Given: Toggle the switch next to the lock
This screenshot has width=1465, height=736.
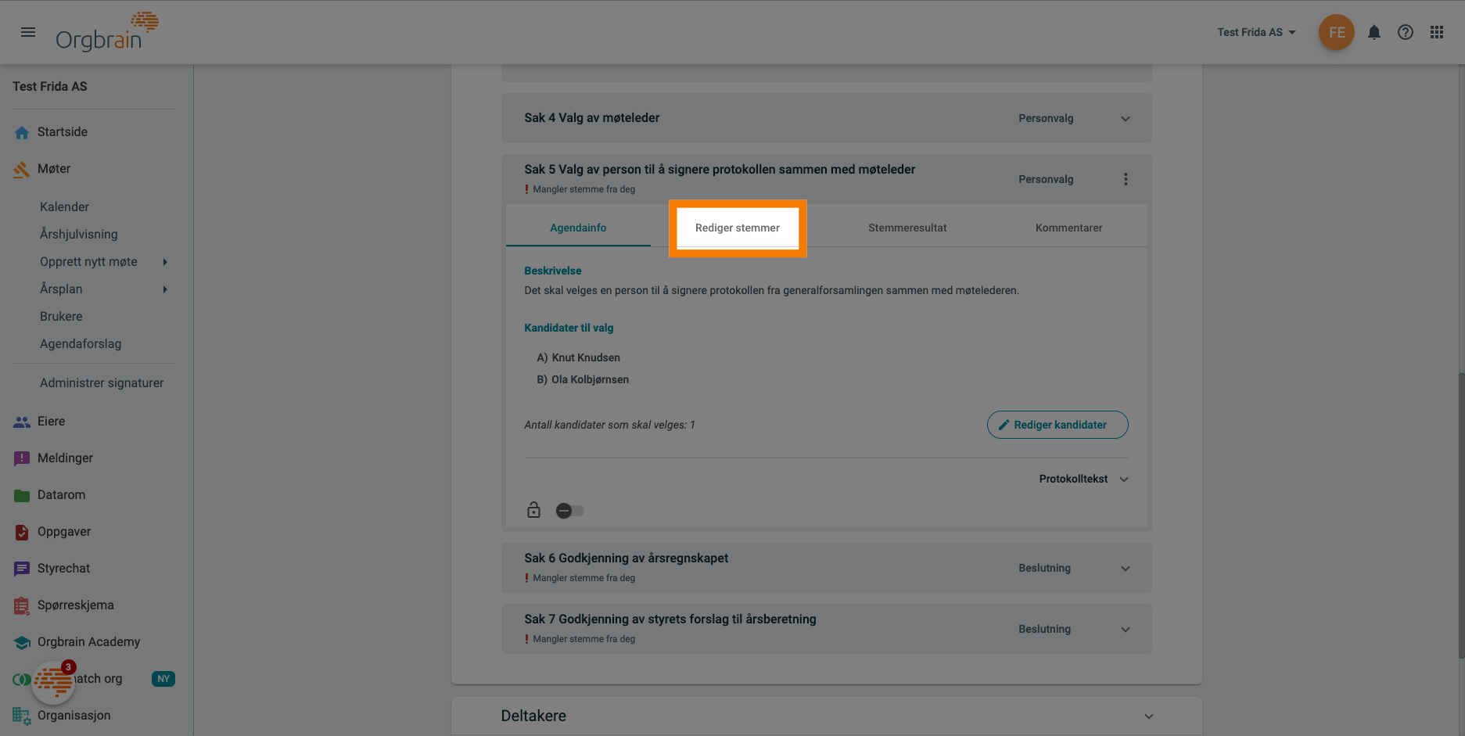Looking at the screenshot, I should [569, 511].
